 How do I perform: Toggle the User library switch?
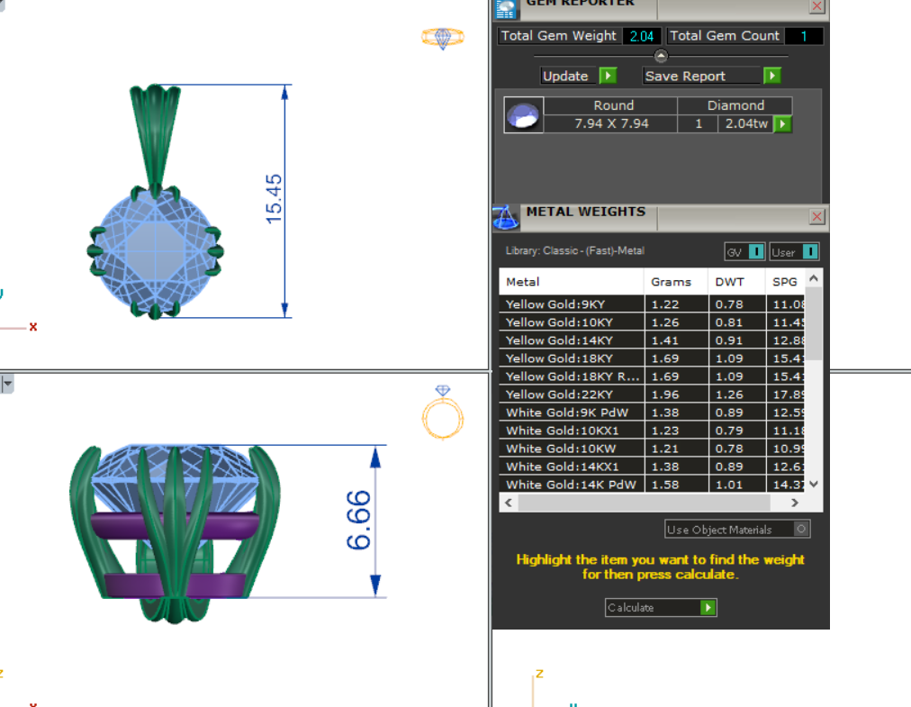[x=795, y=251]
